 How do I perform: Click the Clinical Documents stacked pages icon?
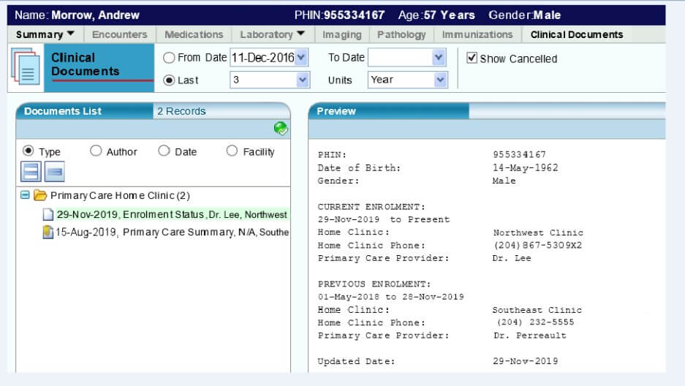click(26, 67)
